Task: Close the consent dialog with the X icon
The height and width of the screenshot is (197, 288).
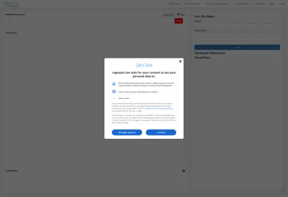Action: (x=180, y=61)
